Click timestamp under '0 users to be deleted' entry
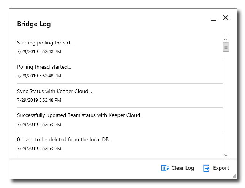 click(x=39, y=149)
